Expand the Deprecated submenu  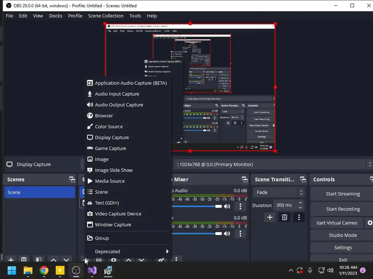128,251
